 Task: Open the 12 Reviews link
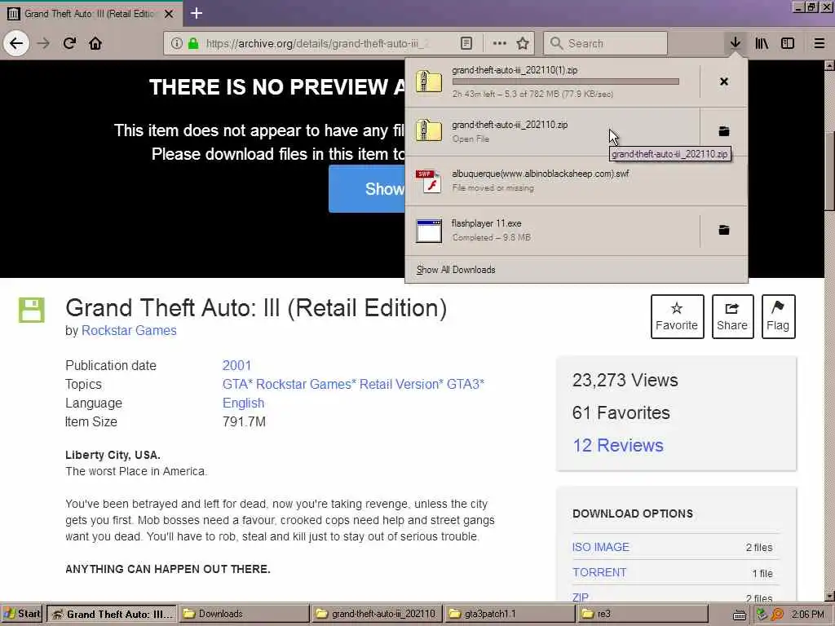(618, 445)
